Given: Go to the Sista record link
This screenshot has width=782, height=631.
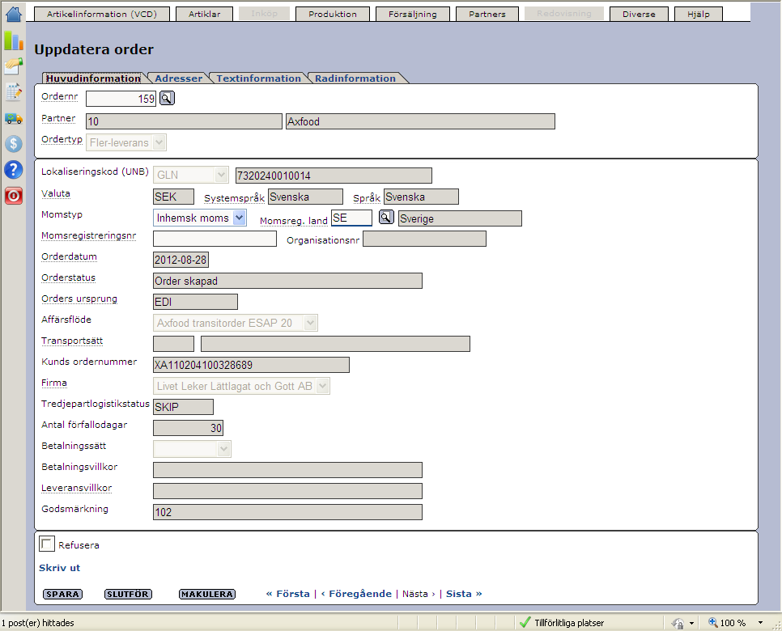Looking at the screenshot, I should [464, 594].
